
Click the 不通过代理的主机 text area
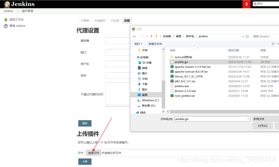118,93
